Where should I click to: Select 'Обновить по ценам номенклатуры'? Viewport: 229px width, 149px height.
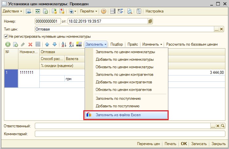pyautogui.click(x=124, y=67)
